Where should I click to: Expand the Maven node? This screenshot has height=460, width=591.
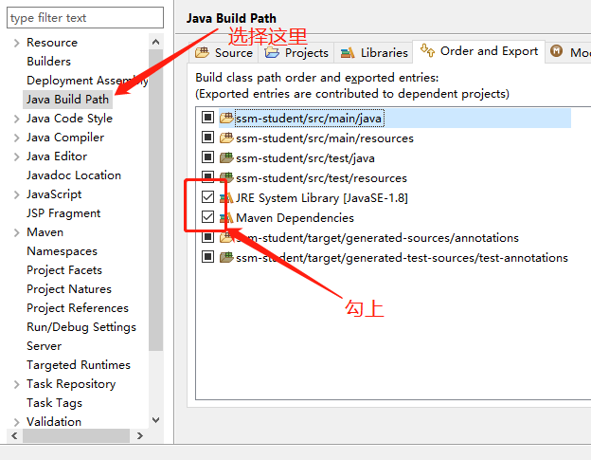[x=16, y=232]
